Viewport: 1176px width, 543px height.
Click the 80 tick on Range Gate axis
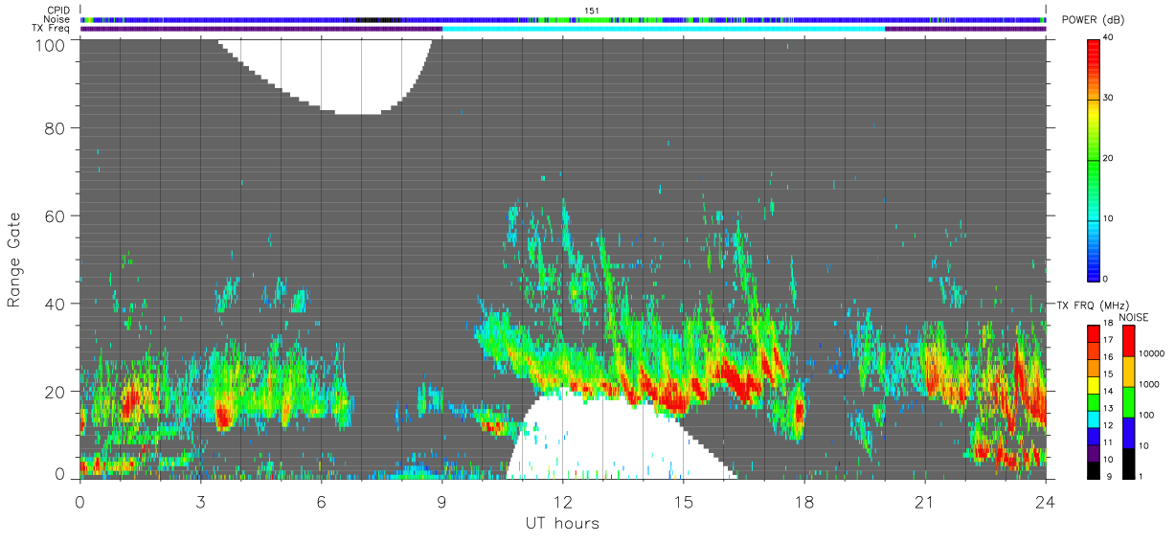55,127
